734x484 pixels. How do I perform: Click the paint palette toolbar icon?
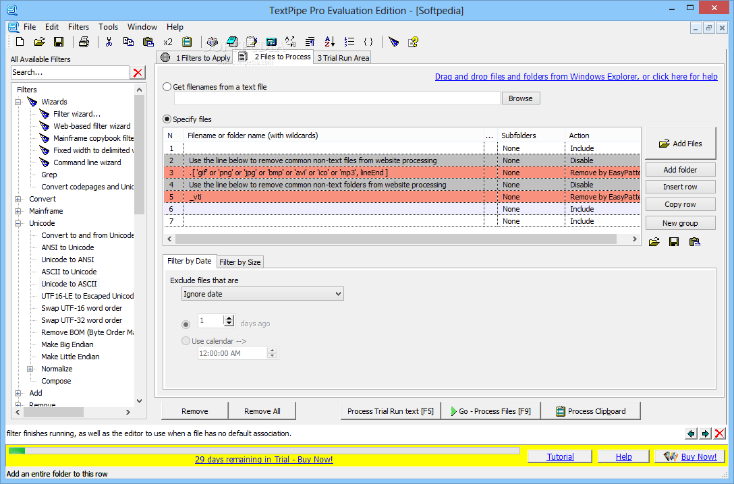(x=212, y=42)
